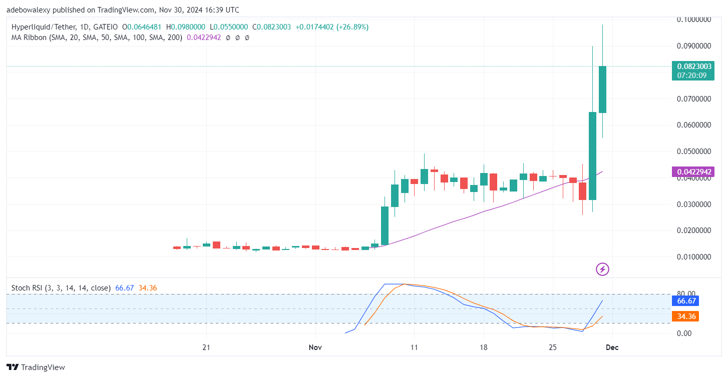The width and height of the screenshot is (728, 378).
Task: Click the latest green candle body near 0.08
Action: [602, 89]
